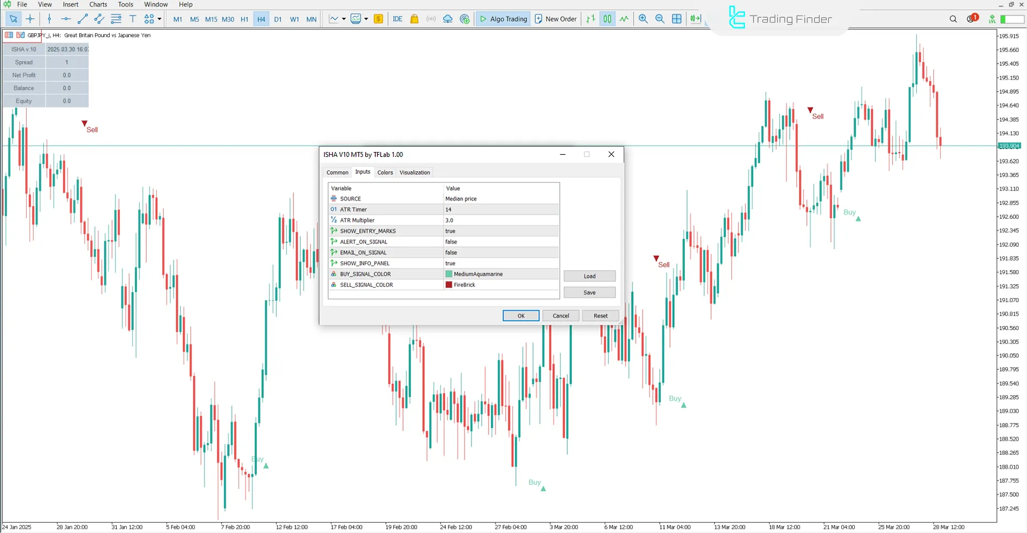Select the Trendline drawing tool
1027x533 pixels.
click(82, 19)
